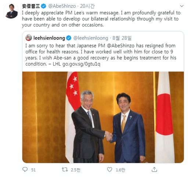
Task: Open leehsienloong's small profile avatar
Action: click(x=29, y=38)
